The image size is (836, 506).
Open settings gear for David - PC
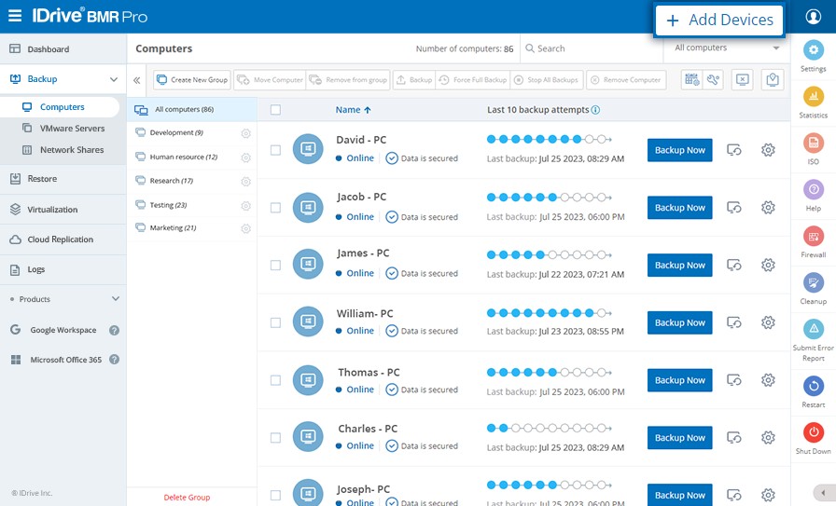coord(768,150)
